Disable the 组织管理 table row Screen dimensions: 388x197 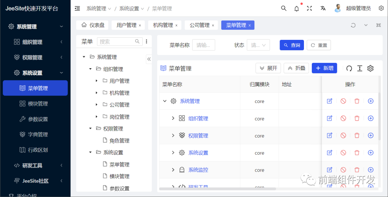[x=343, y=118]
